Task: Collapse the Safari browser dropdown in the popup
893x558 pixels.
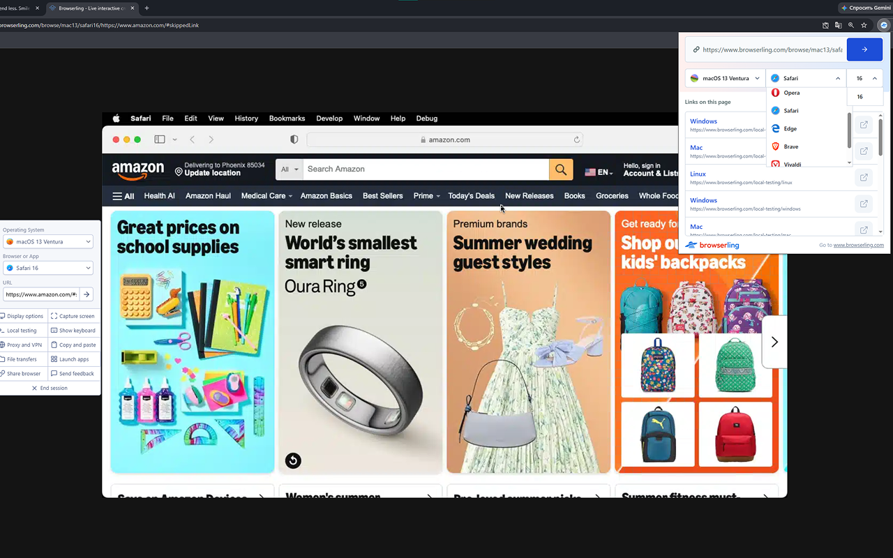Action: [806, 78]
